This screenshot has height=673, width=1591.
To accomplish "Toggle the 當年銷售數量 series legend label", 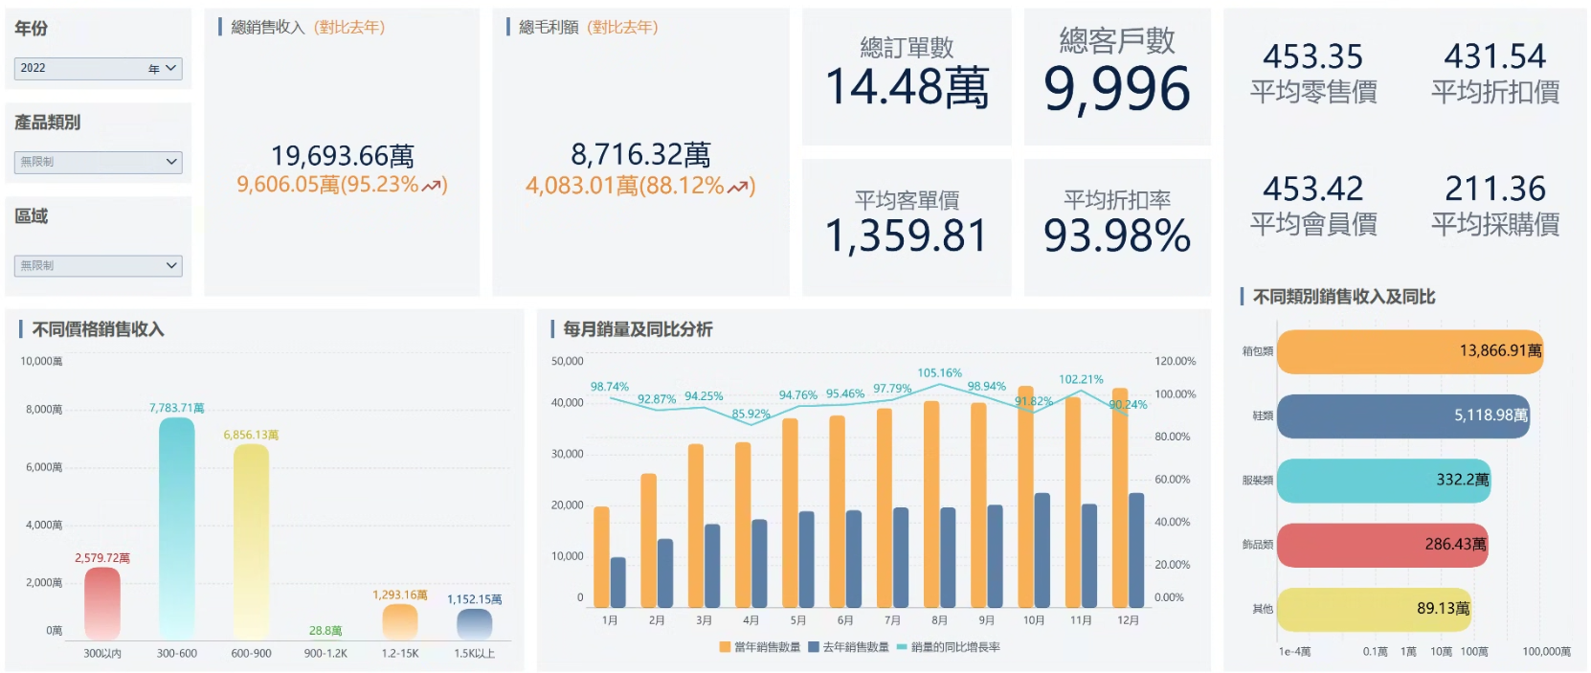I will (x=767, y=648).
